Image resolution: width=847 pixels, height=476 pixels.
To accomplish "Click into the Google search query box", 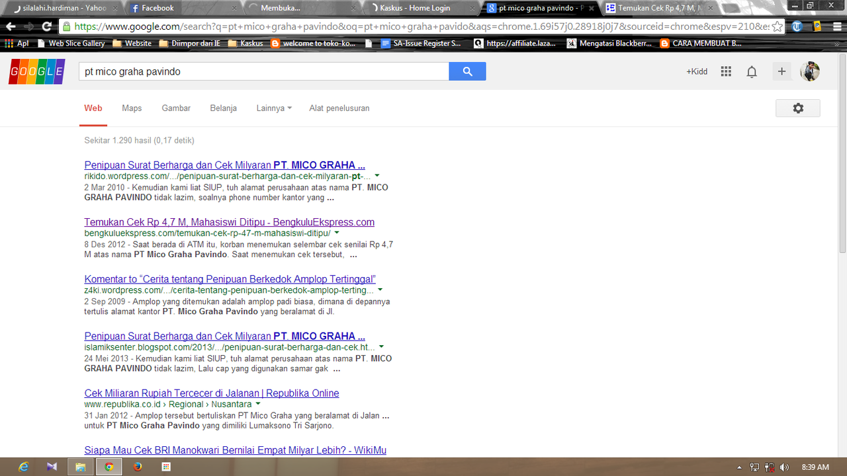I will click(x=264, y=71).
